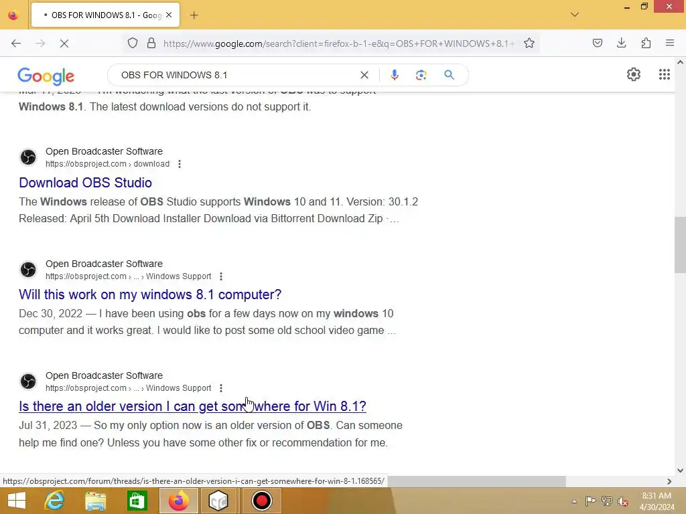The image size is (686, 514).
Task: Click the vertical page scrollbar thumb
Action: [x=680, y=245]
